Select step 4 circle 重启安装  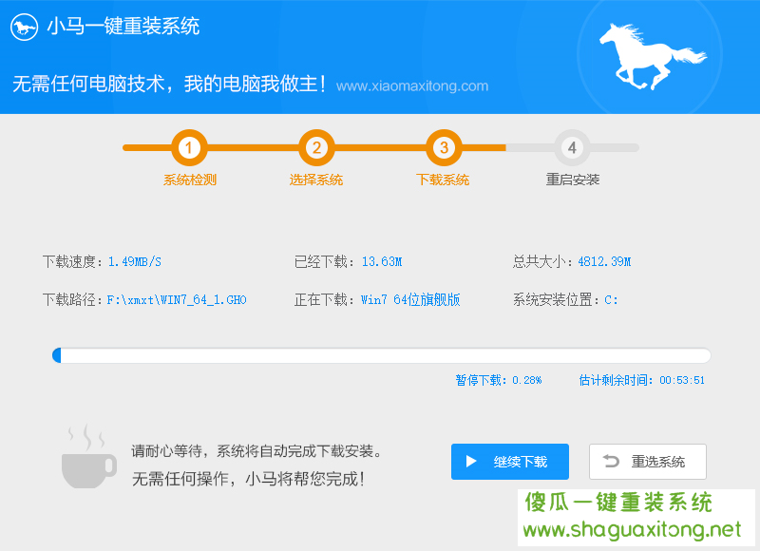click(572, 147)
